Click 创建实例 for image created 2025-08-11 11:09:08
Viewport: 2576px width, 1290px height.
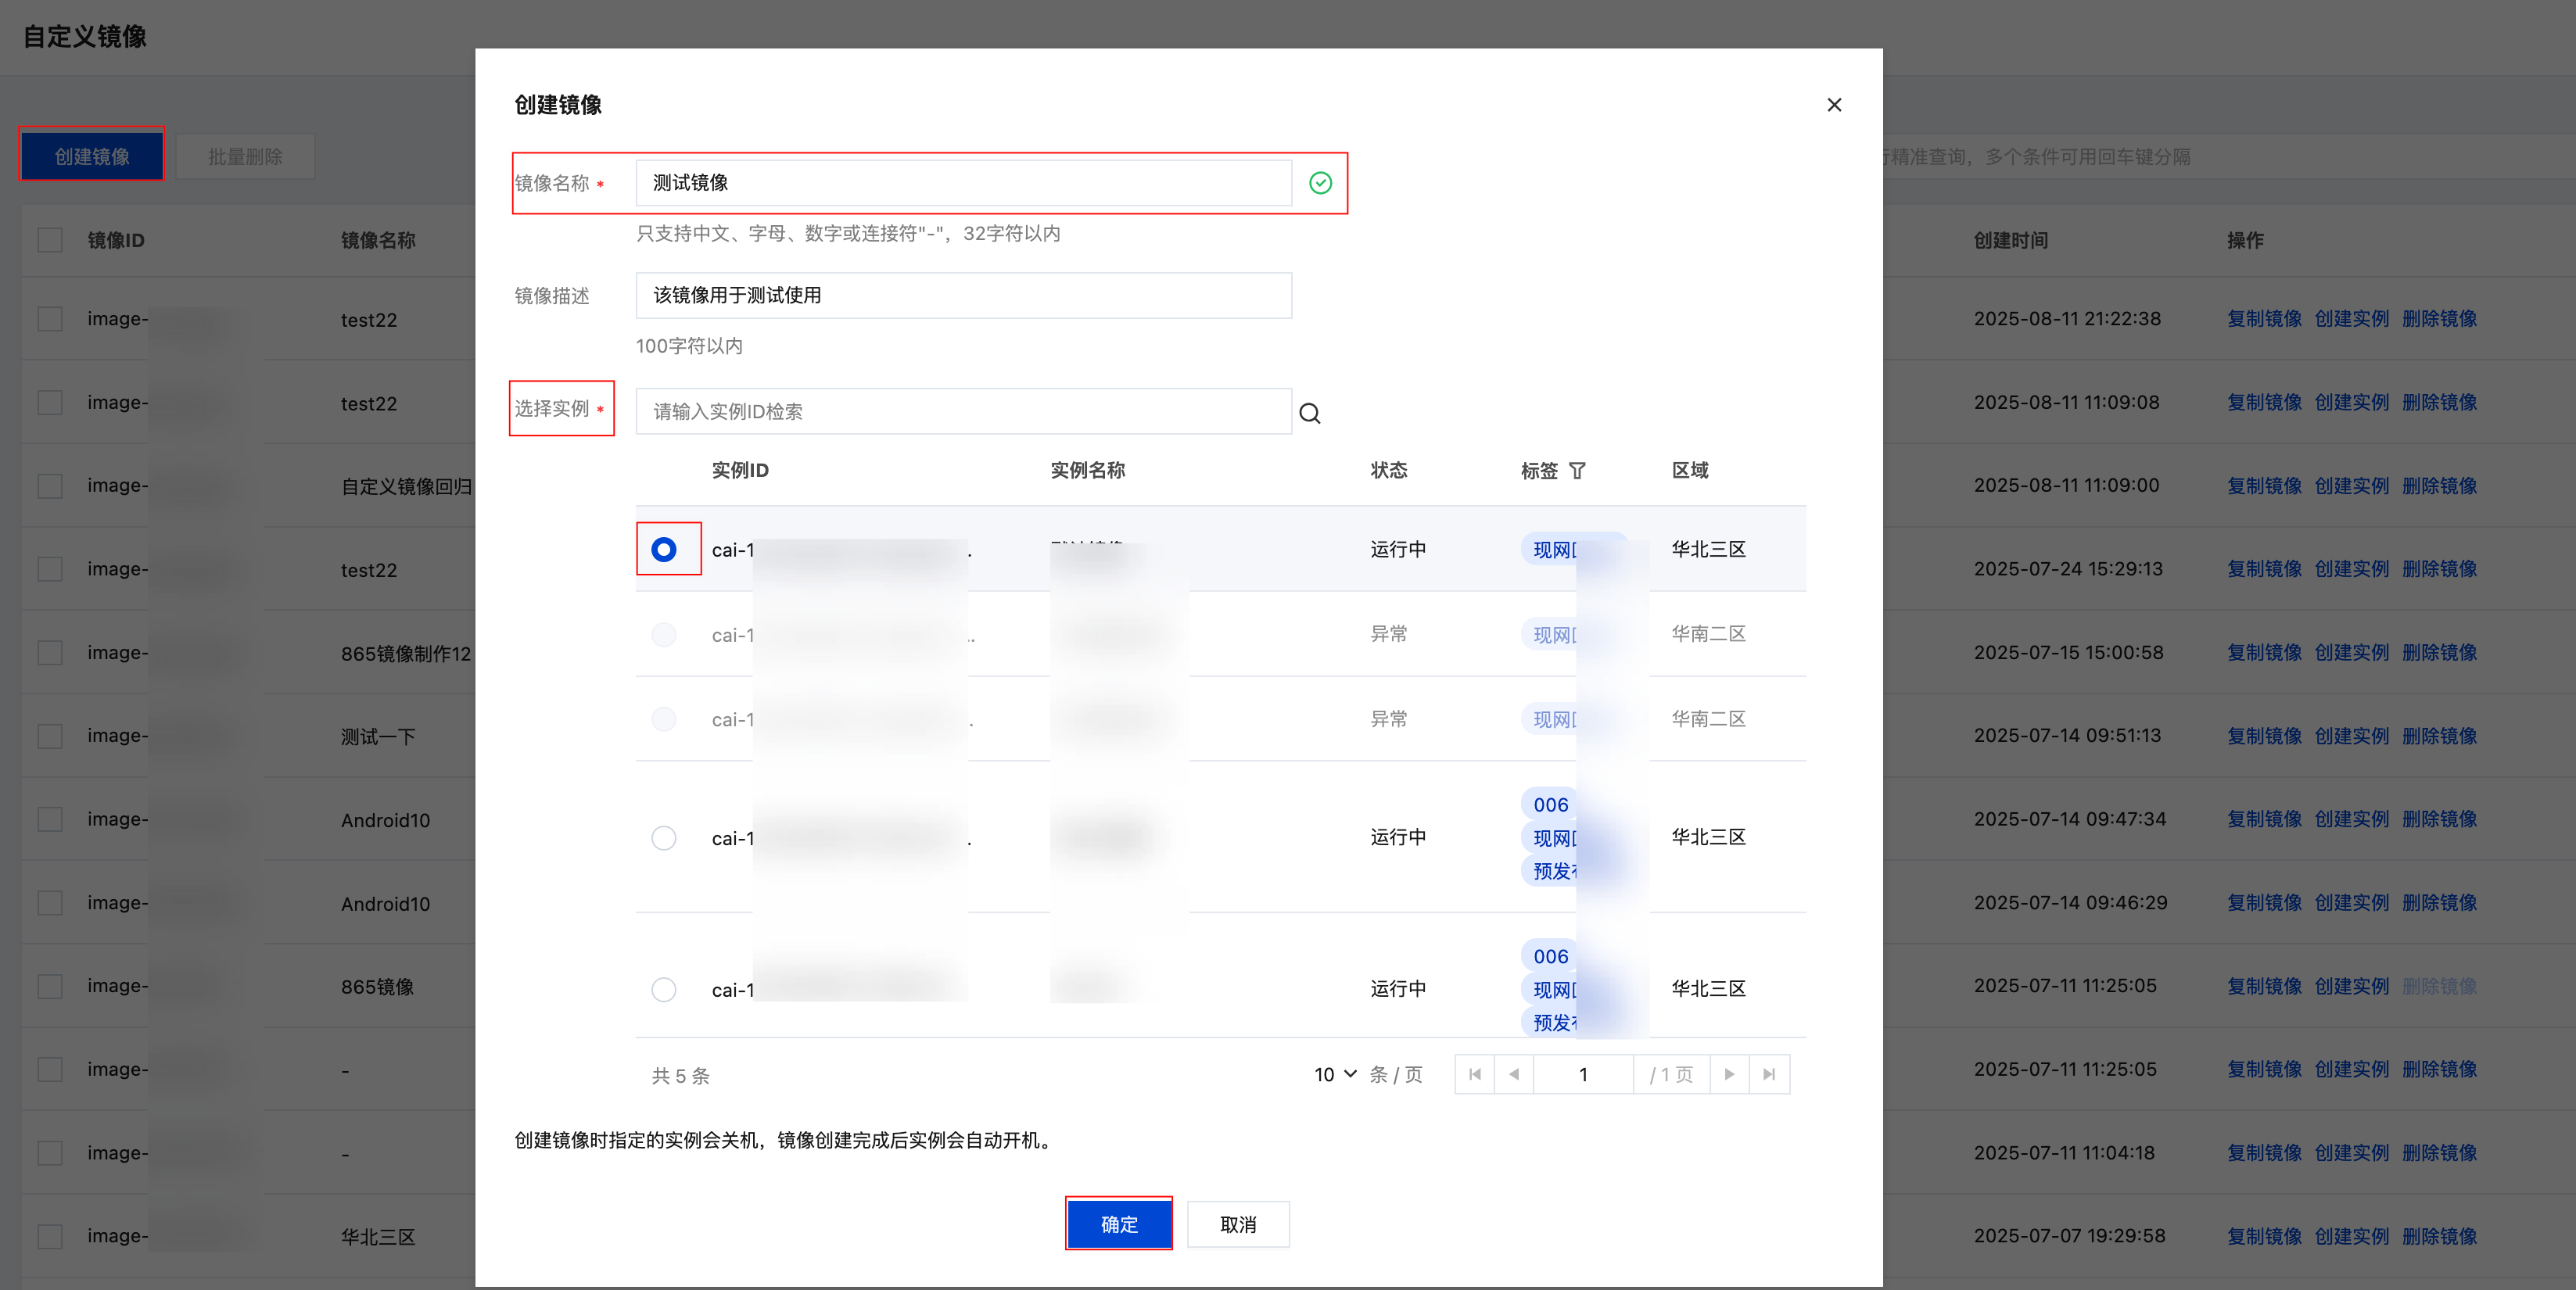pyautogui.click(x=2352, y=402)
